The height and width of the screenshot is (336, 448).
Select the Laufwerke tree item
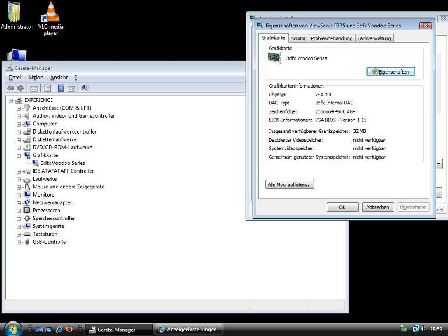(44, 179)
